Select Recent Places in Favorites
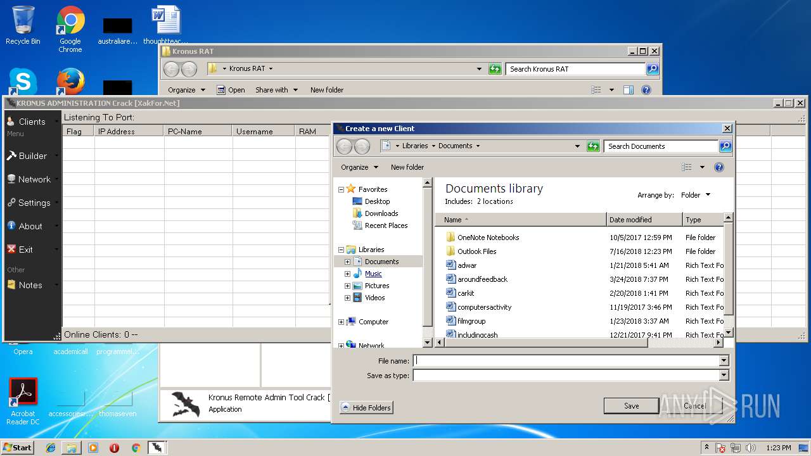The image size is (811, 456). tap(386, 225)
